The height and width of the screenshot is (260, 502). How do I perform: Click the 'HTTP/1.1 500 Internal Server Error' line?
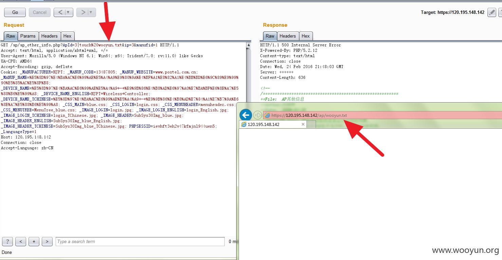pyautogui.click(x=300, y=45)
